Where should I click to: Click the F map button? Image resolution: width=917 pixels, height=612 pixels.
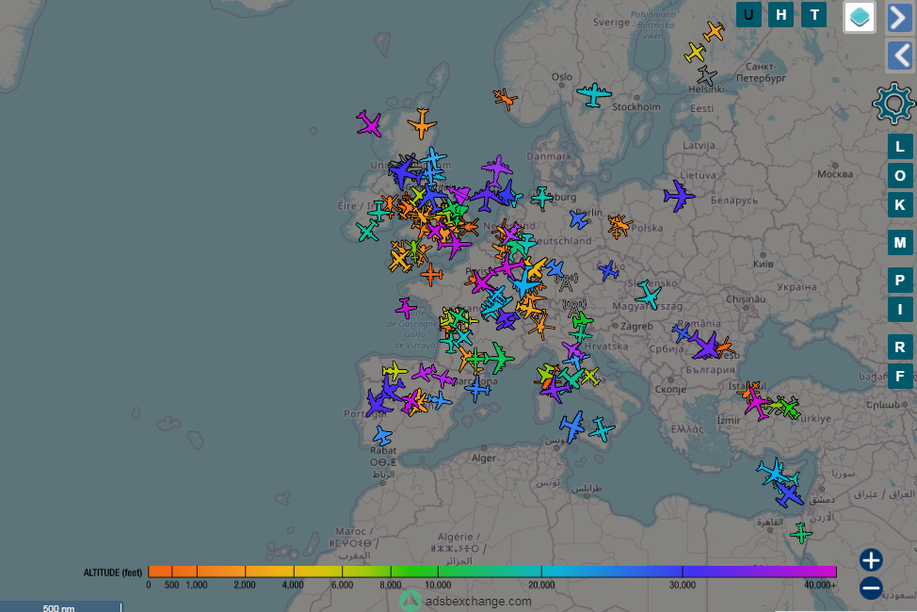(900, 377)
